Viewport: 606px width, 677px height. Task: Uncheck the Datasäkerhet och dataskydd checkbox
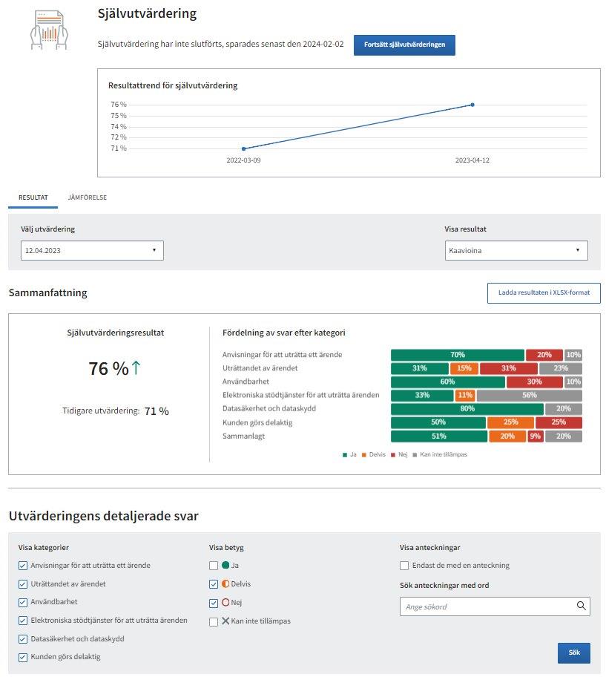(x=23, y=638)
